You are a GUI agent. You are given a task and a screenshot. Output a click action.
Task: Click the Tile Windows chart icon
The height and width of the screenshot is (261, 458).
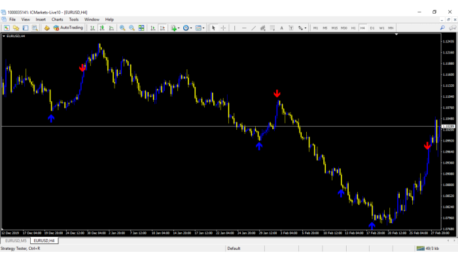(141, 28)
